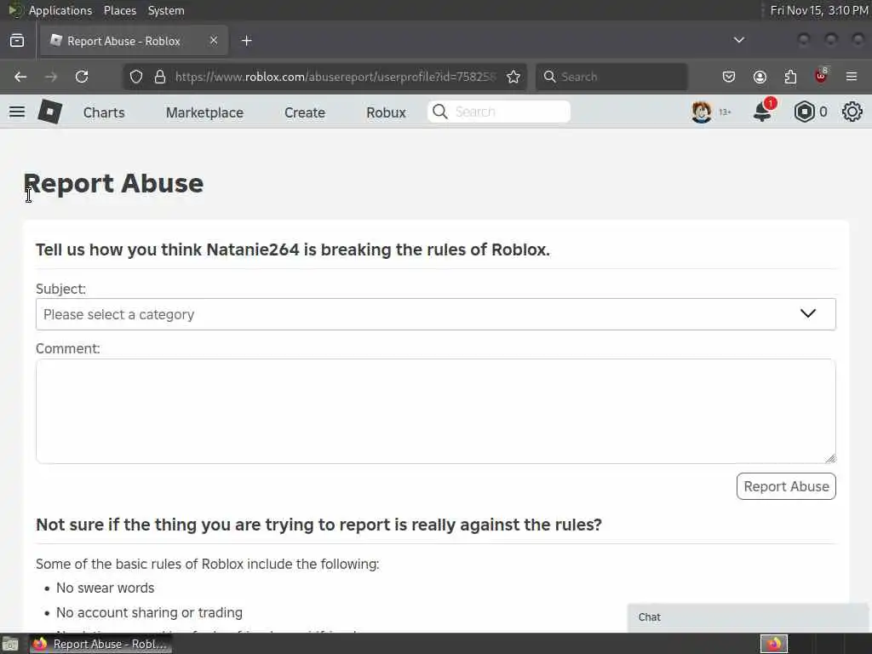Open the notifications bell icon
This screenshot has width=872, height=654.
pos(762,112)
